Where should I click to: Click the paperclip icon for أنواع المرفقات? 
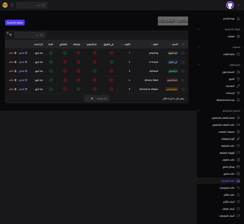(238, 139)
